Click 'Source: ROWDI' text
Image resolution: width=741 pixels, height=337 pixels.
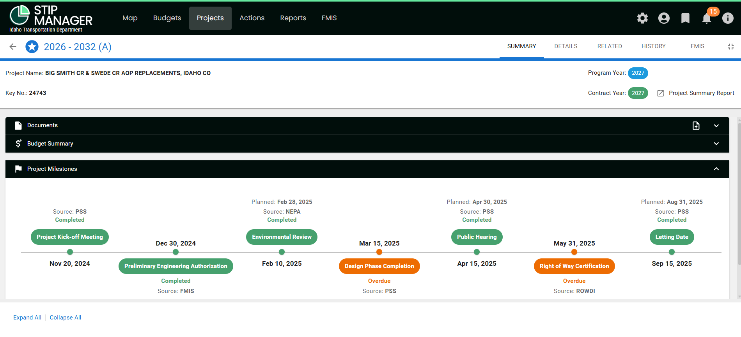[x=574, y=291]
